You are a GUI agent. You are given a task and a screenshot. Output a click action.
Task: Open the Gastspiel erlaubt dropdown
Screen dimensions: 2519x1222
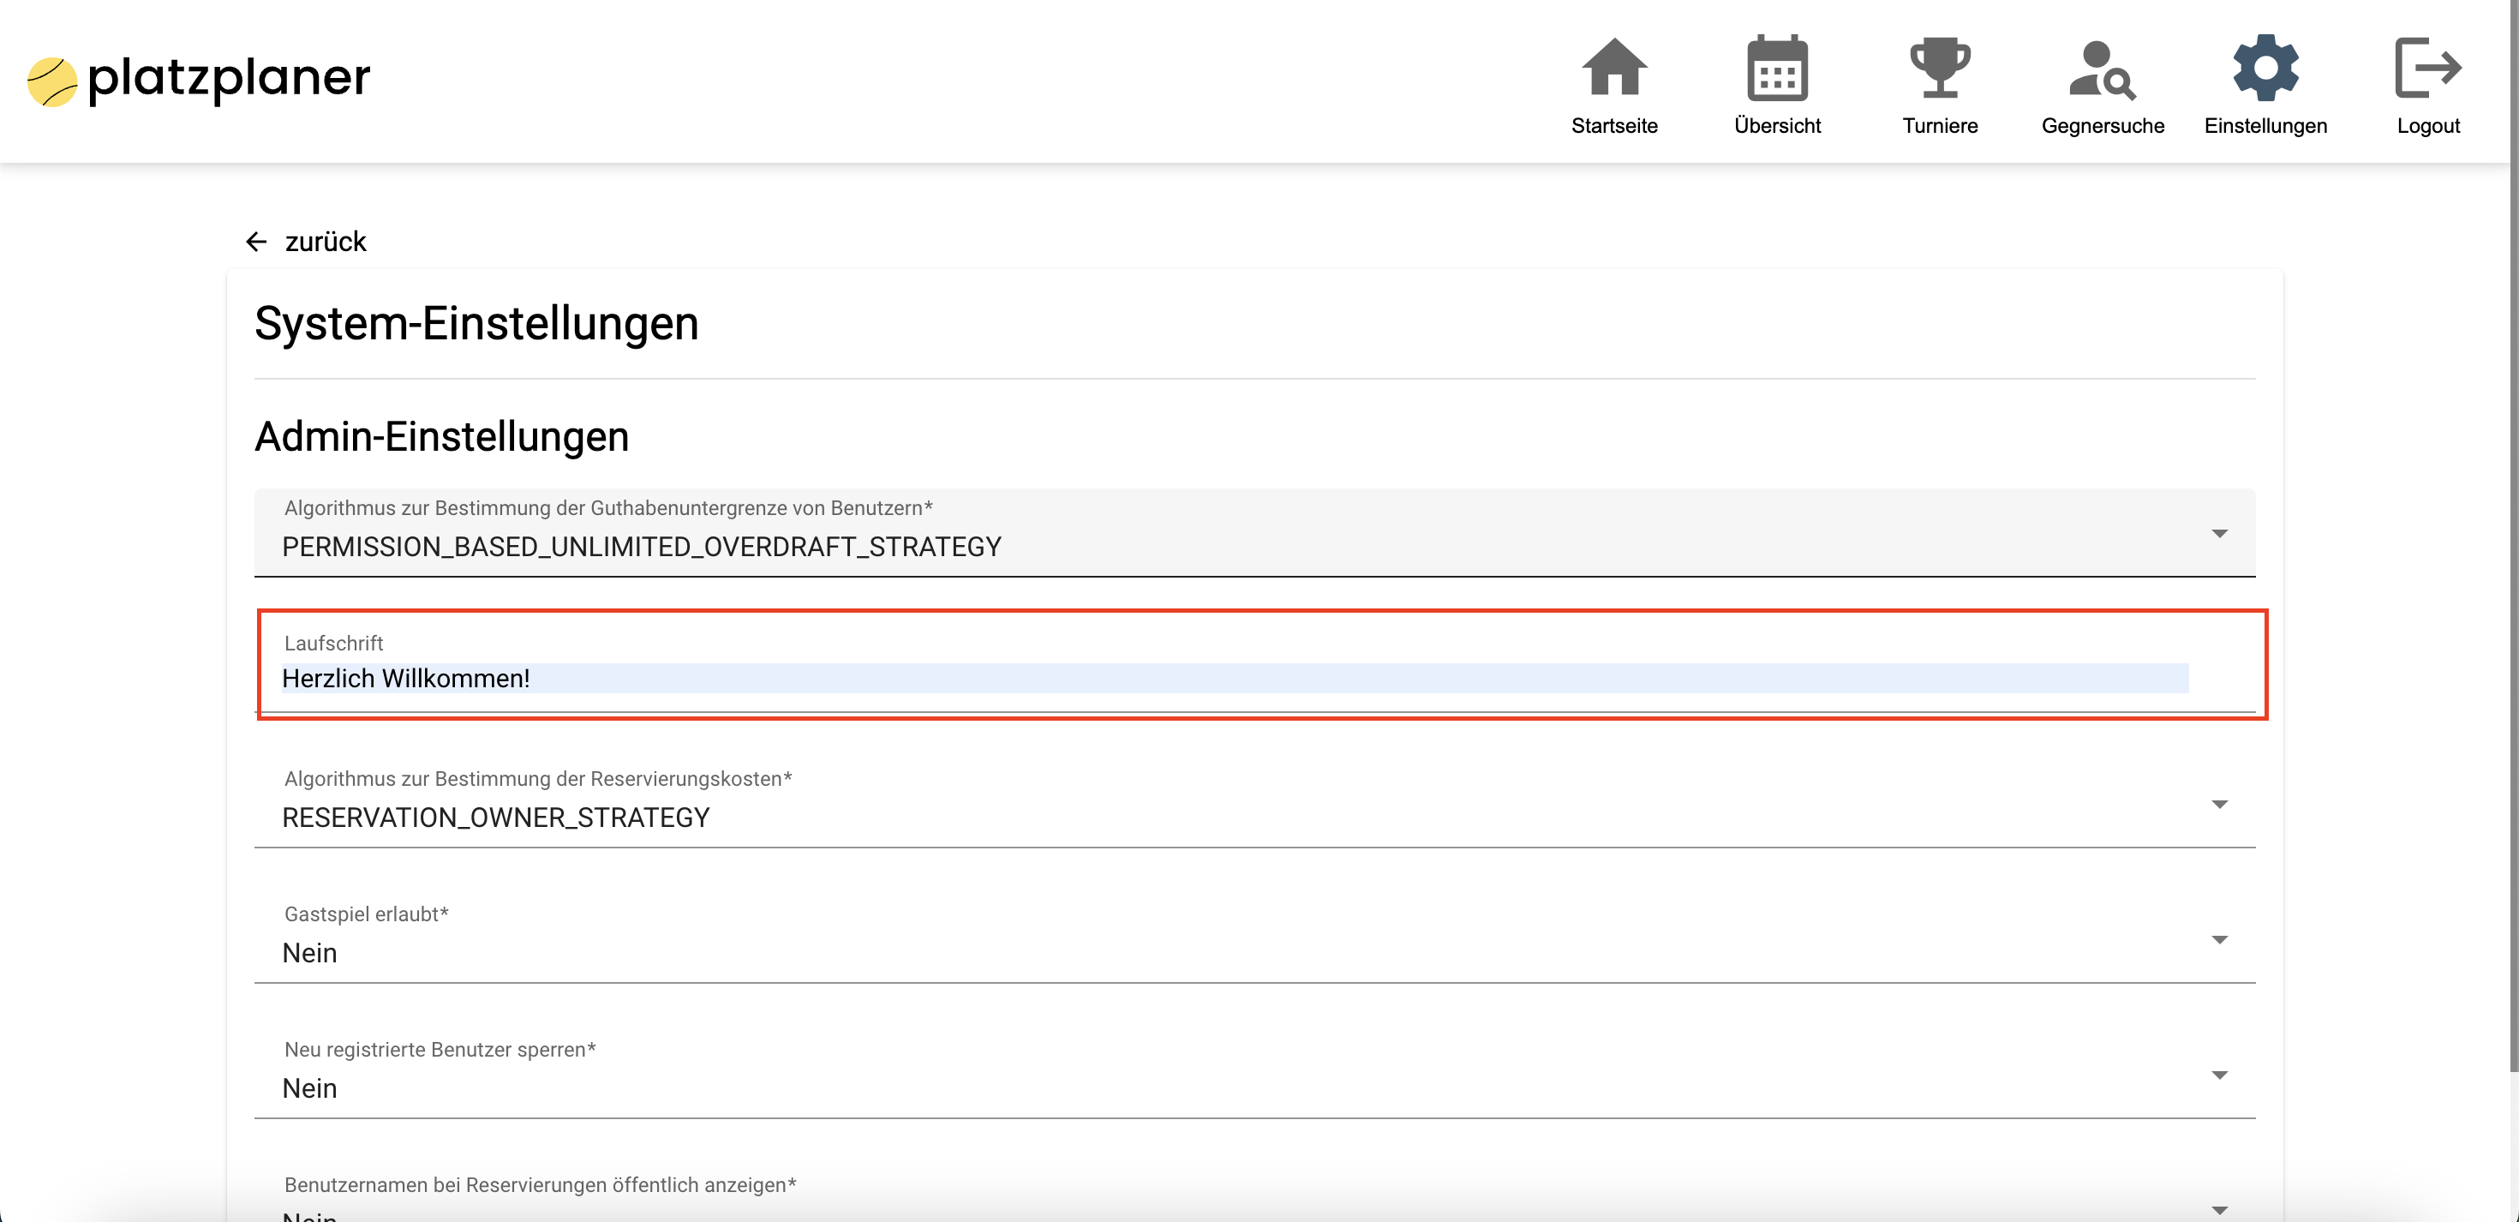click(1254, 938)
